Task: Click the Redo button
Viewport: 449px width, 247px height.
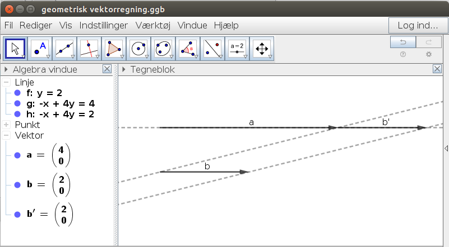Action: pyautogui.click(x=429, y=42)
